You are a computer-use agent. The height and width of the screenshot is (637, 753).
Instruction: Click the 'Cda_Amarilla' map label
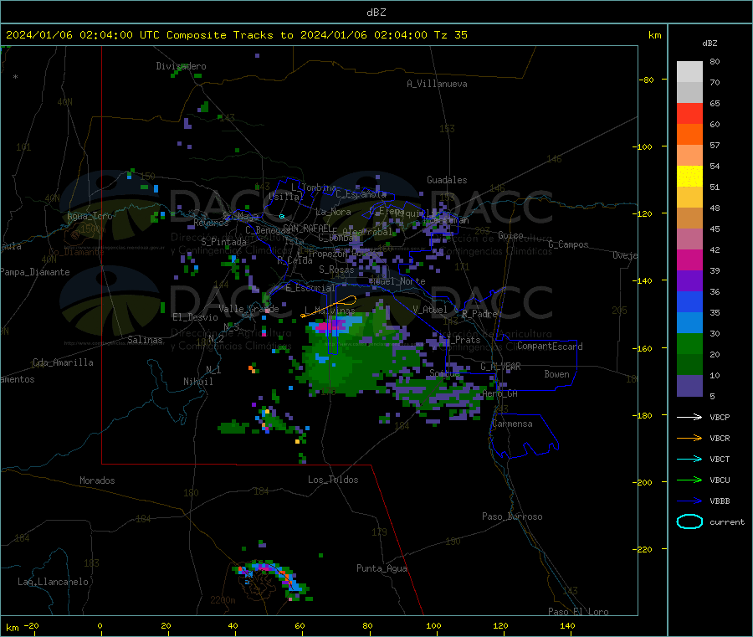pyautogui.click(x=63, y=362)
